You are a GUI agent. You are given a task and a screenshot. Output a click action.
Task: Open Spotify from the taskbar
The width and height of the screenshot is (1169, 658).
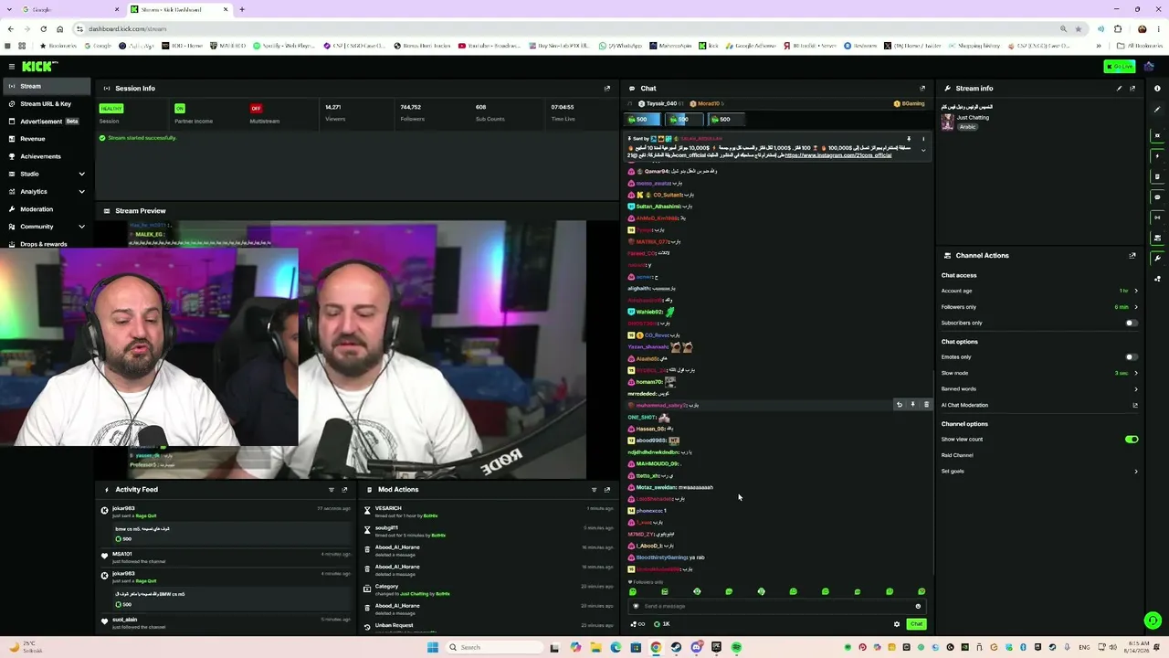click(x=736, y=647)
